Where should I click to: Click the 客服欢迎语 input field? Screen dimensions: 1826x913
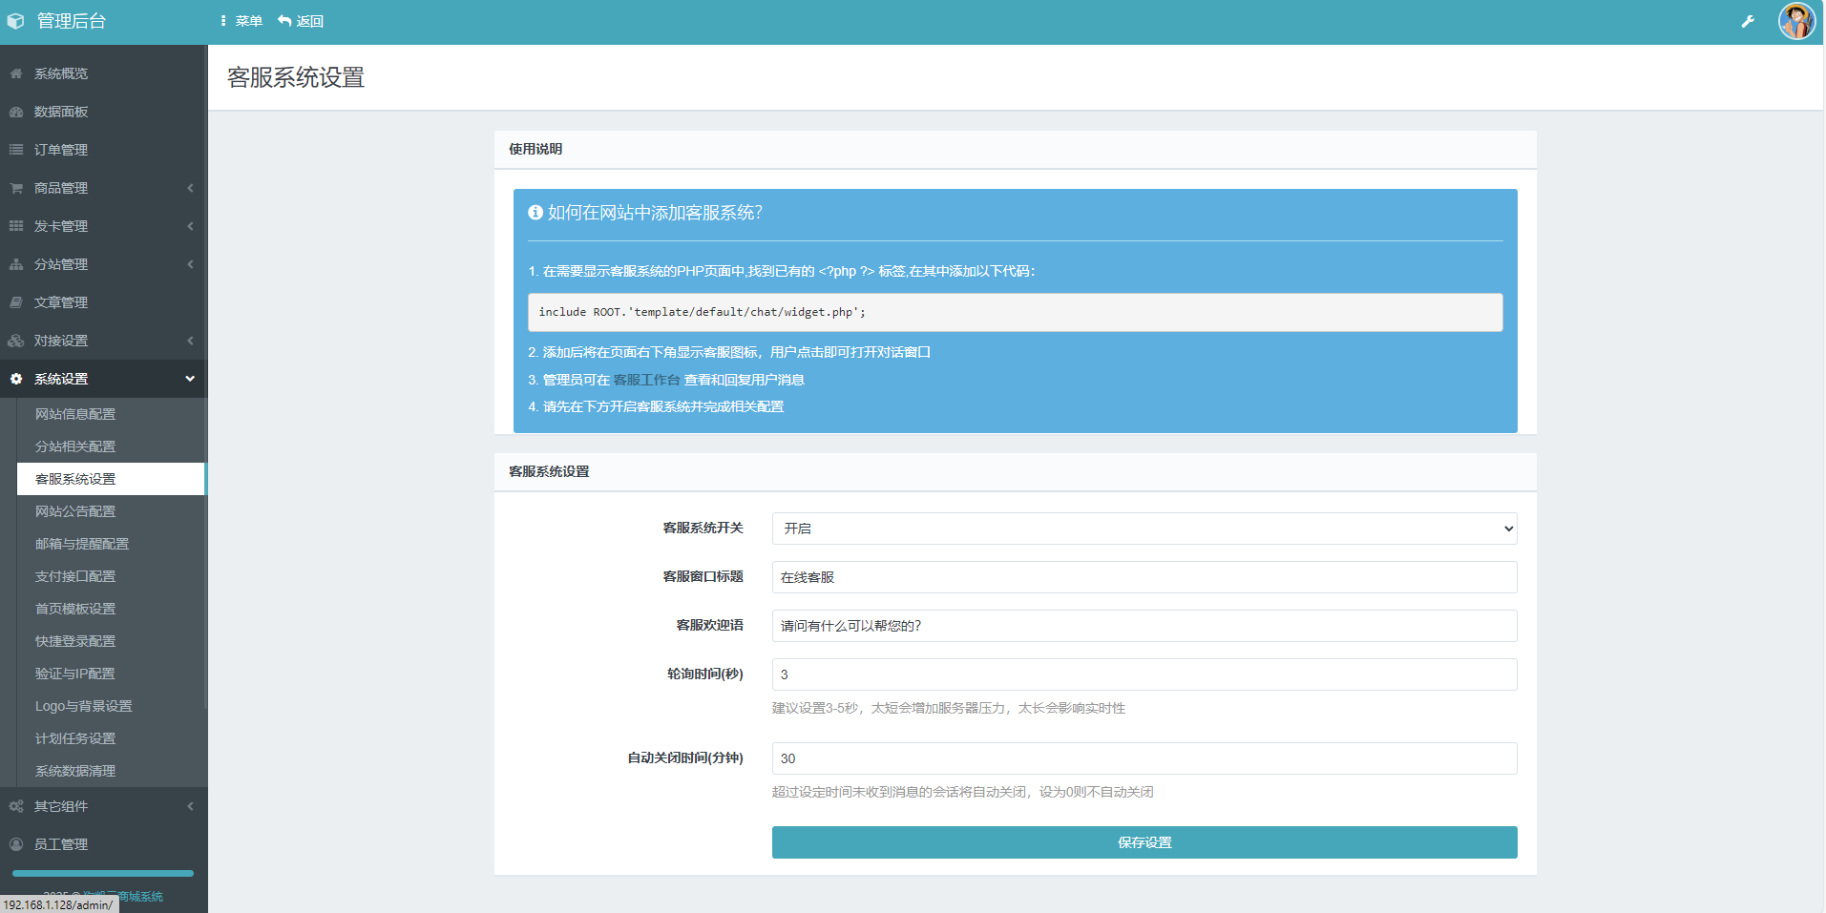click(1144, 626)
